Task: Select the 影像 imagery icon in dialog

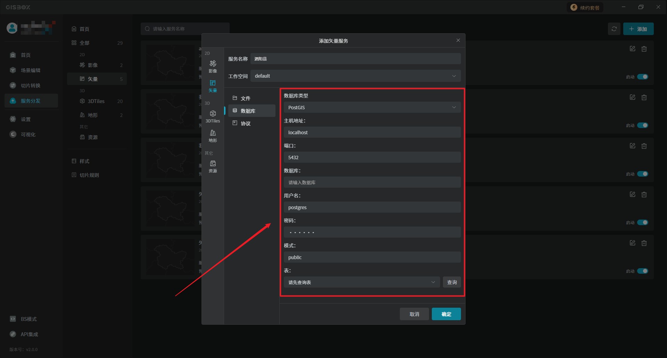Action: (213, 66)
